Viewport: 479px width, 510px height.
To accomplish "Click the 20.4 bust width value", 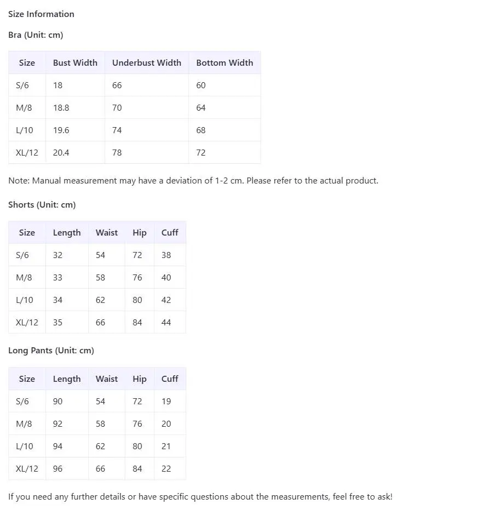I will (61, 153).
